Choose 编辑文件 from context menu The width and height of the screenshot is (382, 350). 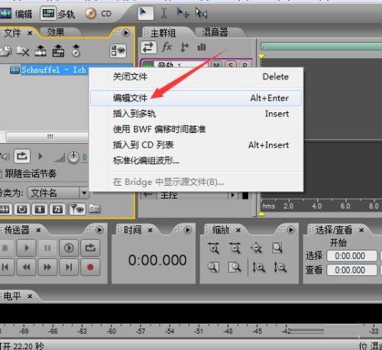pos(196,98)
